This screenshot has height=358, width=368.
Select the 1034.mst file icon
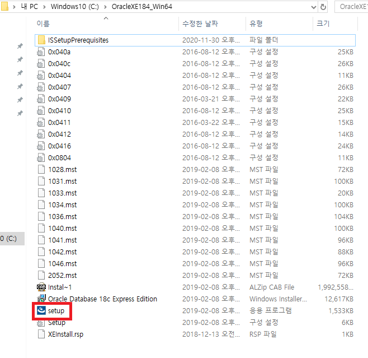point(41,204)
